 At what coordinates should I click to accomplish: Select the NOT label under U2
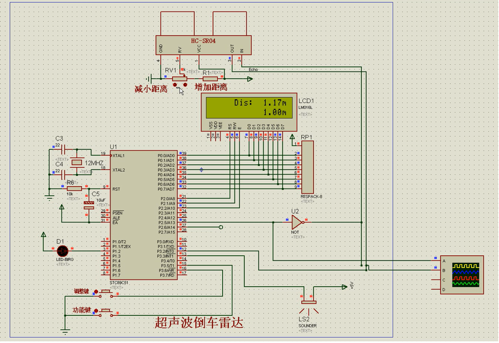coord(295,232)
